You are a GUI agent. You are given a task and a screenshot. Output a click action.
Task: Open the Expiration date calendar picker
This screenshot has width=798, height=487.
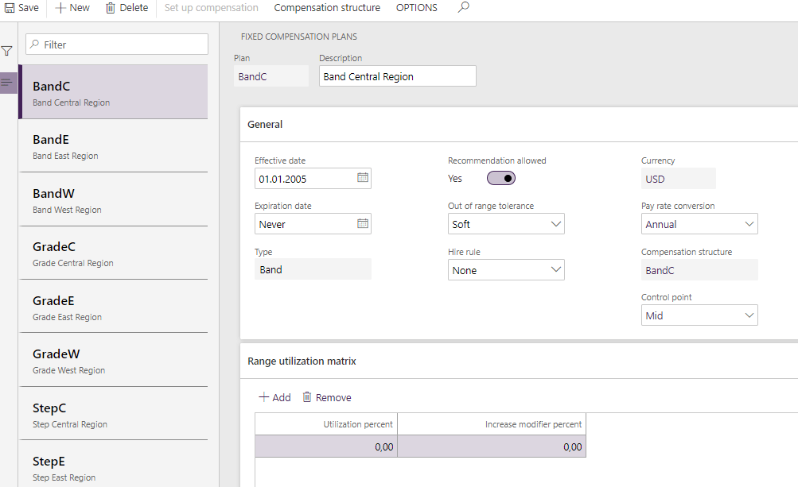363,224
